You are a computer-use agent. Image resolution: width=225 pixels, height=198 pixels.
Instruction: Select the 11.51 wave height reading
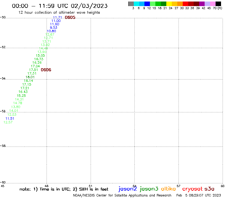tap(10, 118)
